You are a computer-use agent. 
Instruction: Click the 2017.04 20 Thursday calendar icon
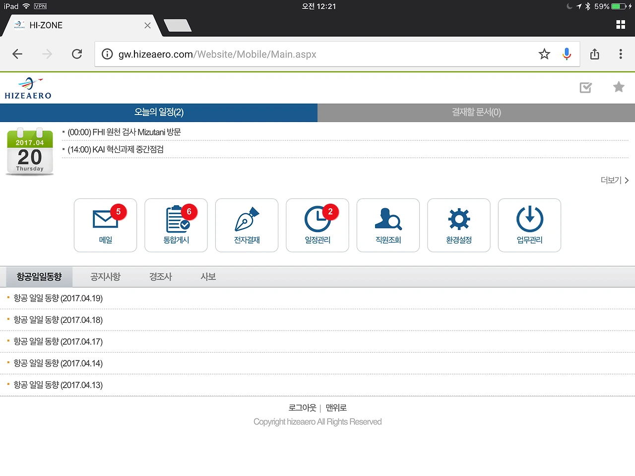tap(30, 151)
